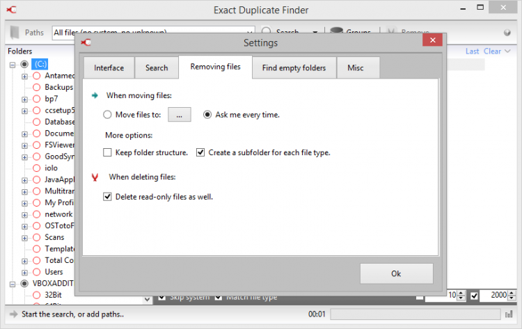
Task: Click the 2000 value stepper arrows
Action: 512,295
